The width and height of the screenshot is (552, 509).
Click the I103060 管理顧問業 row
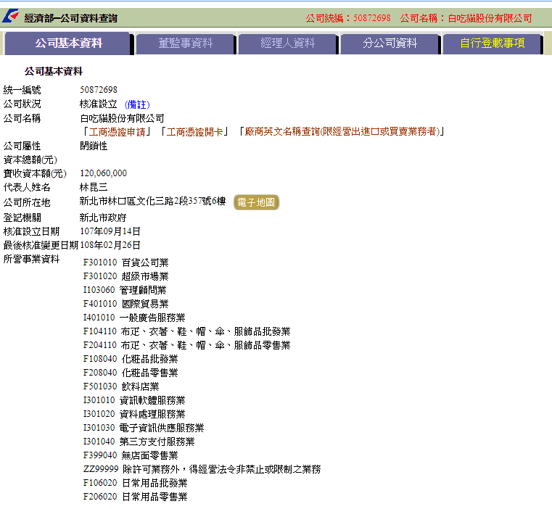[x=125, y=290]
